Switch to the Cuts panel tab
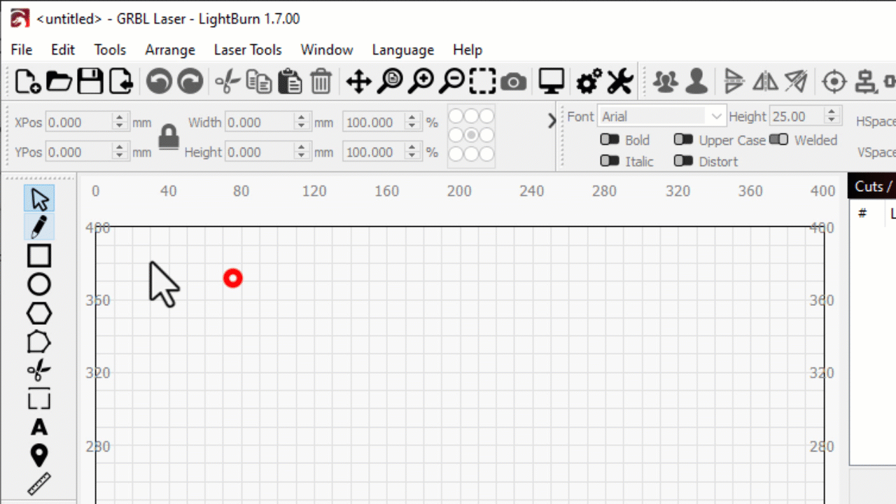896x504 pixels. click(x=871, y=186)
